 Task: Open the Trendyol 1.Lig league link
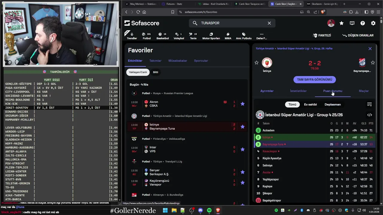coord(174,162)
